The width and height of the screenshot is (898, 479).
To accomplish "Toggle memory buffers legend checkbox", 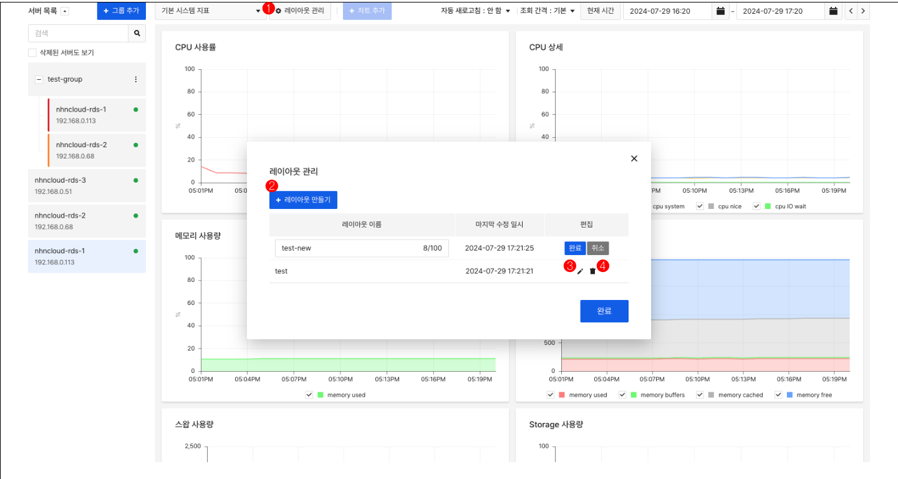I will pyautogui.click(x=622, y=395).
